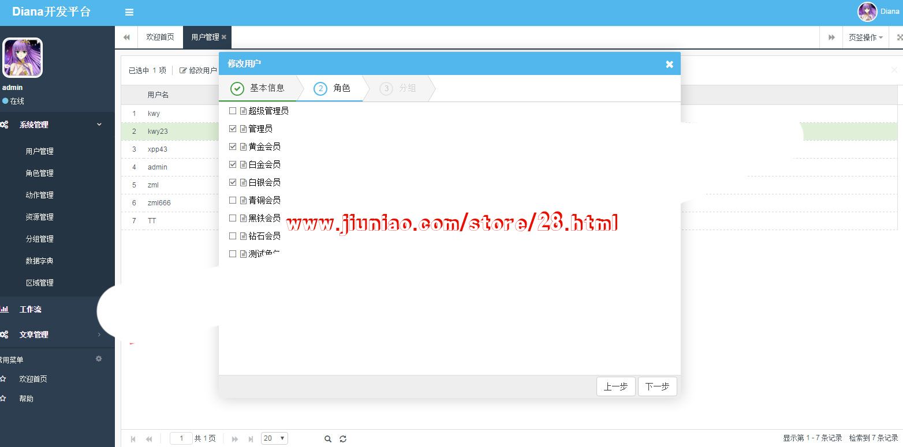
Task: Click the fullscreen expand icon at top right
Action: [900, 37]
